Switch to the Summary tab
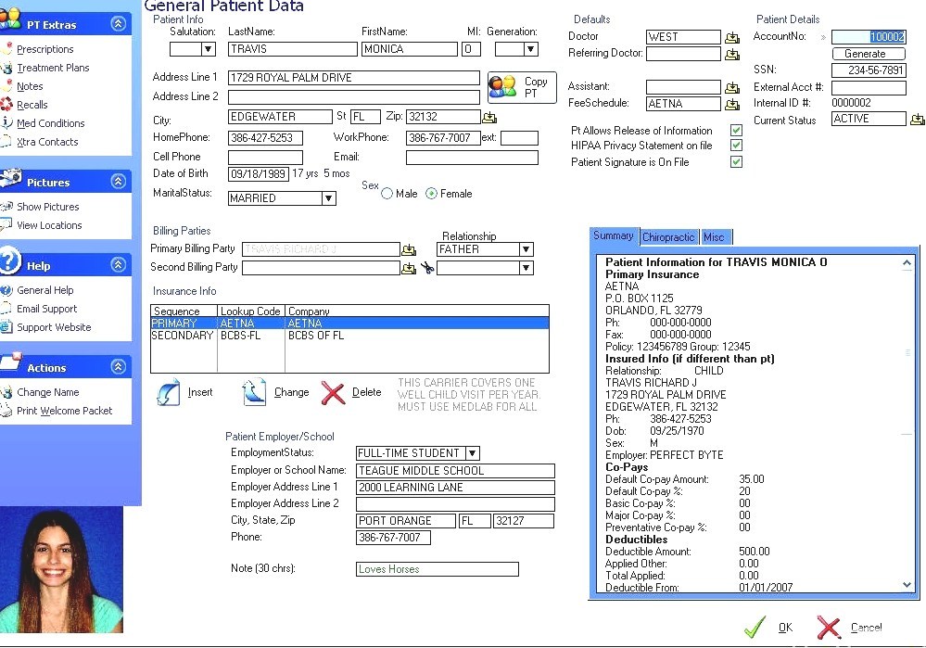Image resolution: width=926 pixels, height=648 pixels. point(614,236)
